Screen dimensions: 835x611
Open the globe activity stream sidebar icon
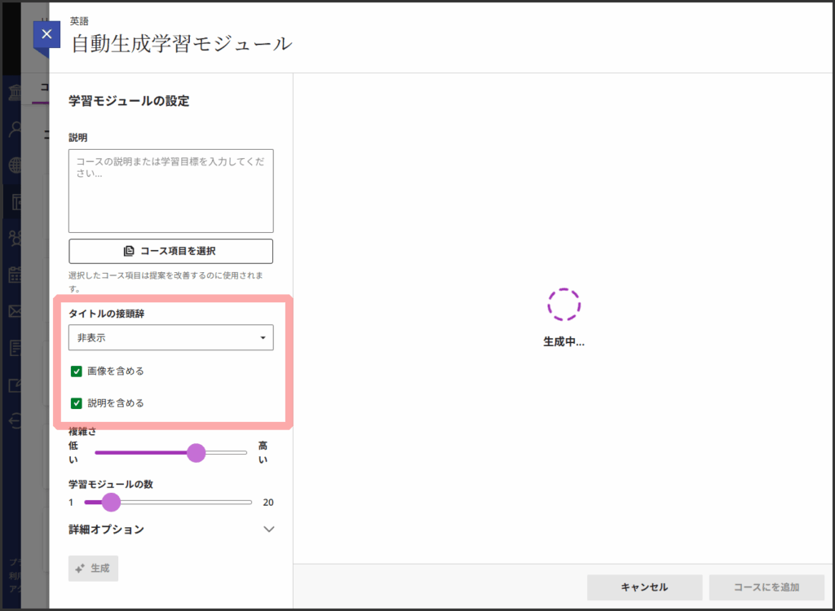pyautogui.click(x=15, y=165)
